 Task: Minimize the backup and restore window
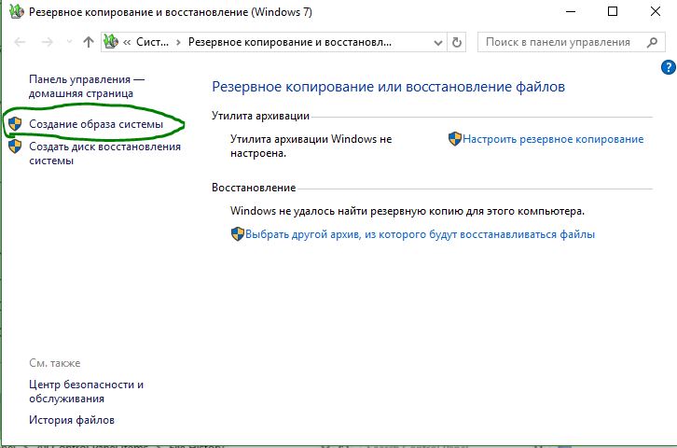click(571, 11)
